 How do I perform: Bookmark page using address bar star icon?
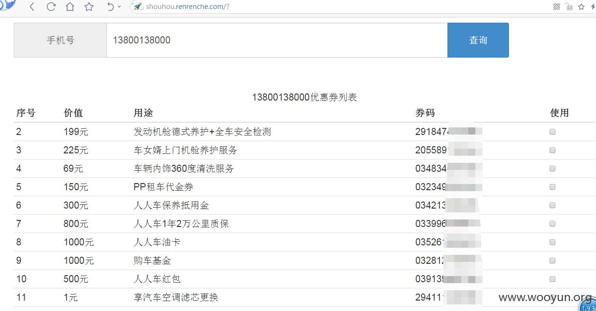click(581, 7)
